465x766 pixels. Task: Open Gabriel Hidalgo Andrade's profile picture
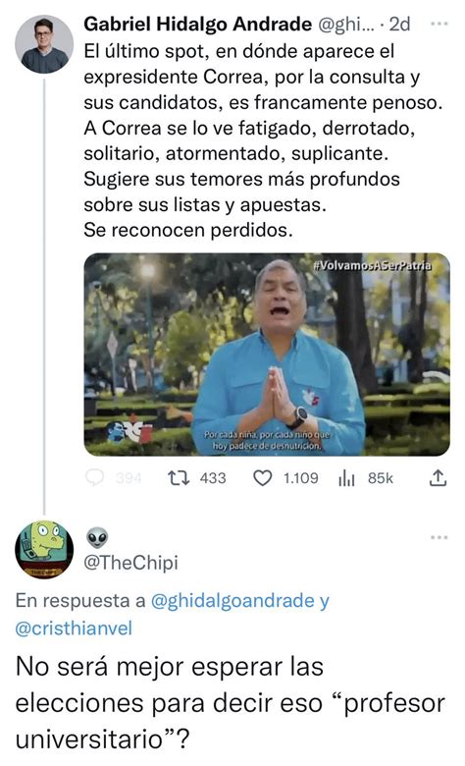[44, 44]
